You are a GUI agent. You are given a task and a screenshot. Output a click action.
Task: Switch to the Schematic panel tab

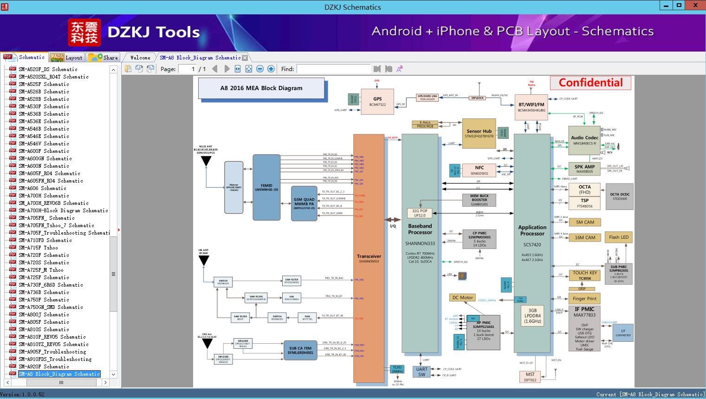pos(24,57)
